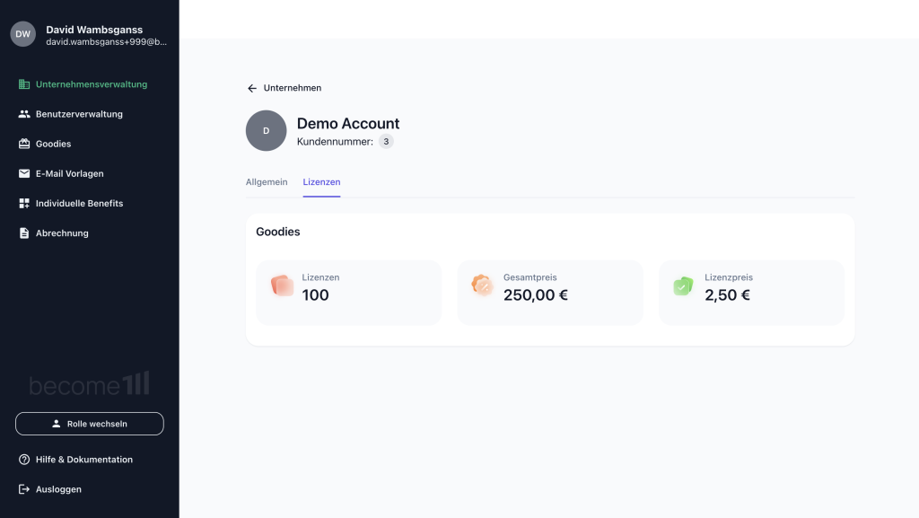Click the Hilfe & Dokumentation question mark icon
This screenshot has height=518, width=919.
coord(24,460)
